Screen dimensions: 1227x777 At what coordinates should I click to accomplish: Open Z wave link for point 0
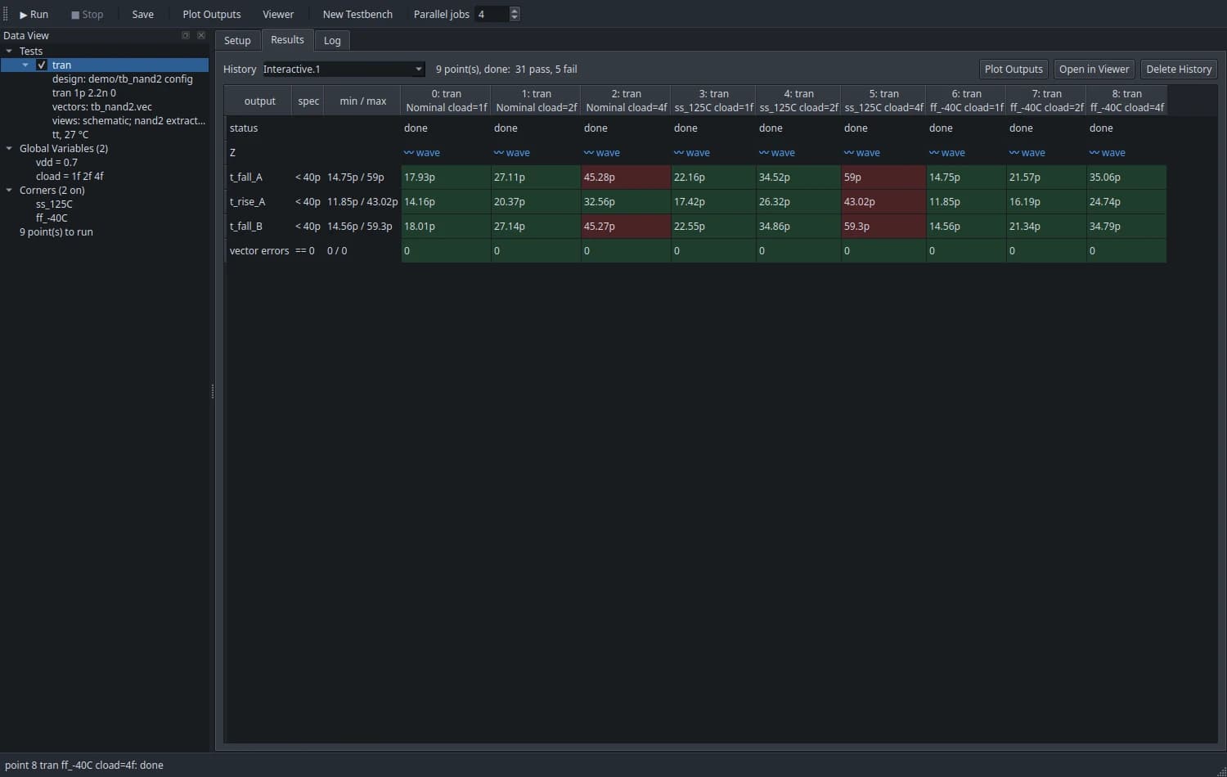coord(422,153)
